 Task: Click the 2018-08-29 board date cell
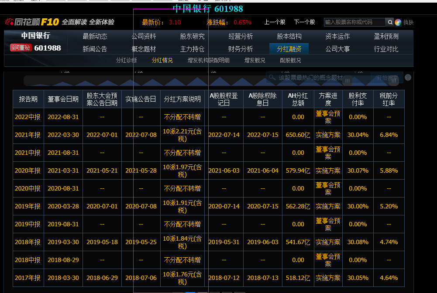[x=63, y=260]
